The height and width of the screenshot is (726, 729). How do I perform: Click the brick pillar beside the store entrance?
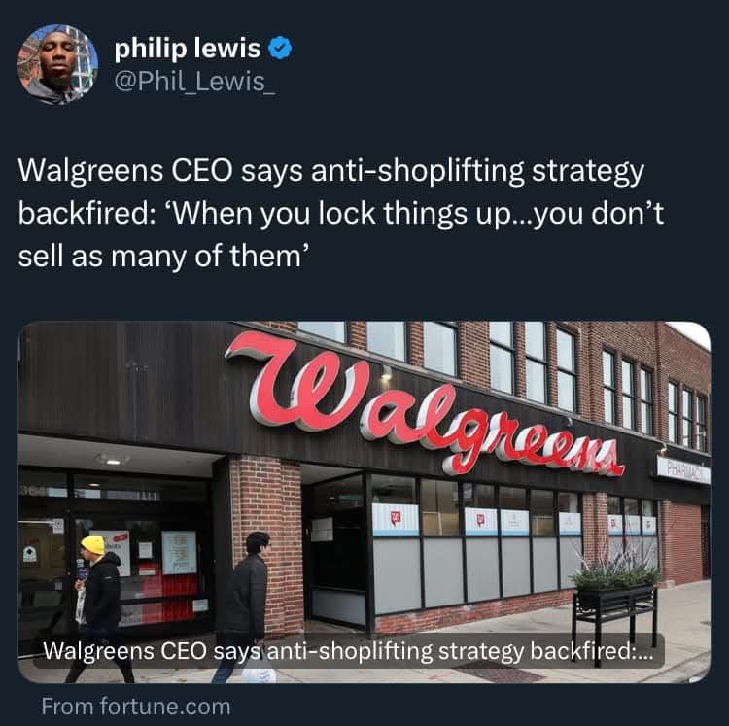click(x=267, y=544)
